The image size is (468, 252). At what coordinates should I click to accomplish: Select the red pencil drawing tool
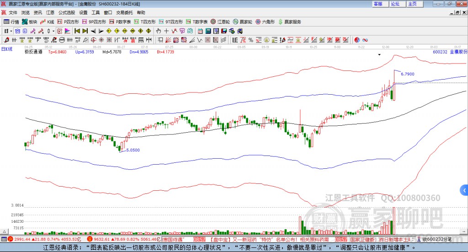point(6,40)
